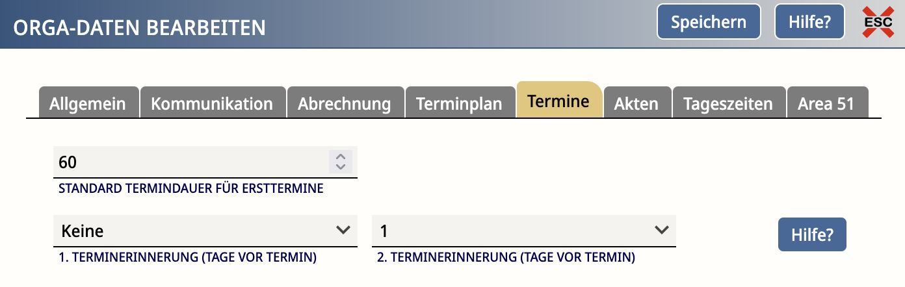
Task: Close dialog with the red ESC icon
Action: pos(878,22)
